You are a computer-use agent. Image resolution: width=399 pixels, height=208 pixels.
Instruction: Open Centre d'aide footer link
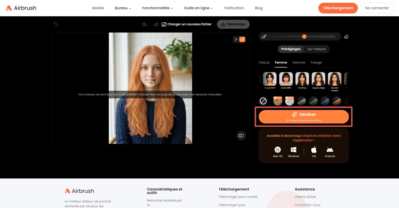point(305,197)
